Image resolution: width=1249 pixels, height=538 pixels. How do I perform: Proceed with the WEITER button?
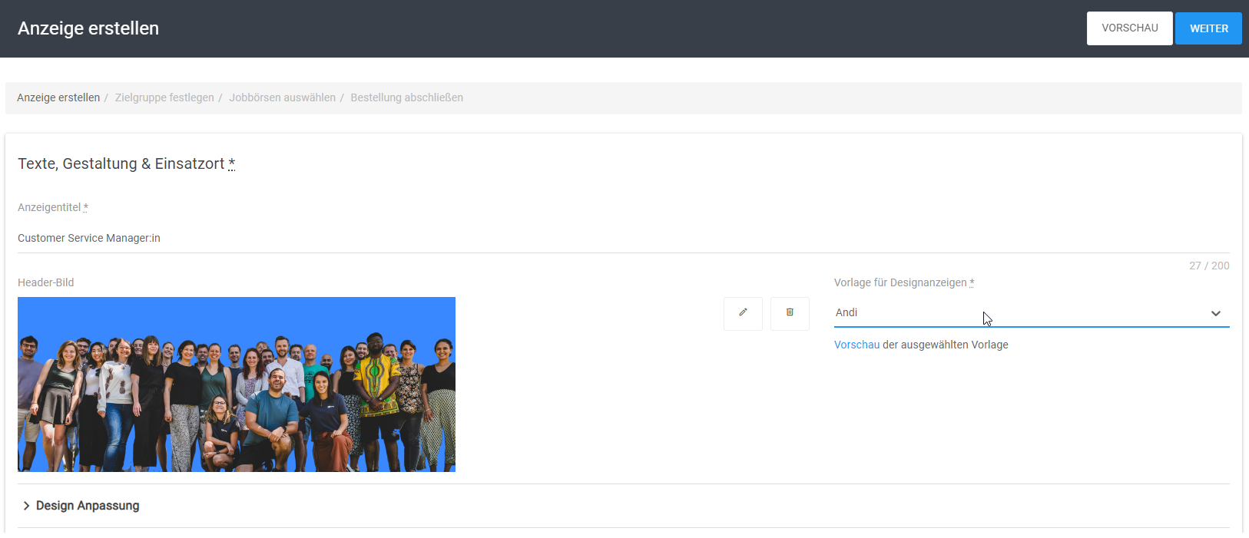1208,28
